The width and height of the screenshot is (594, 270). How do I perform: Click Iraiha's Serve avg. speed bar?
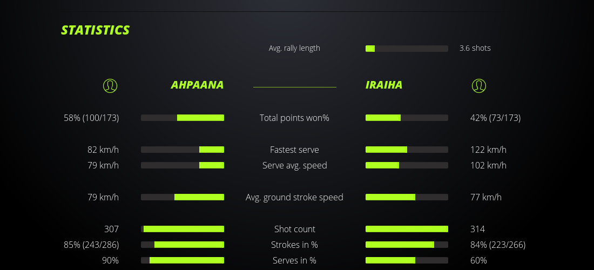tap(407, 165)
